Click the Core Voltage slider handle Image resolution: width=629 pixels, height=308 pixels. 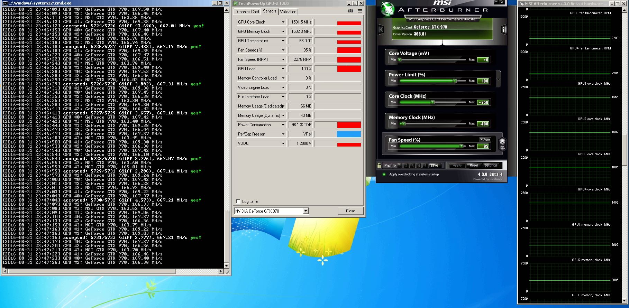pos(400,60)
